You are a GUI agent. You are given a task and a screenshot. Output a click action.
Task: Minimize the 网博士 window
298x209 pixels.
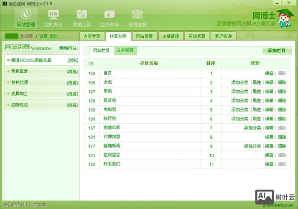click(x=277, y=3)
